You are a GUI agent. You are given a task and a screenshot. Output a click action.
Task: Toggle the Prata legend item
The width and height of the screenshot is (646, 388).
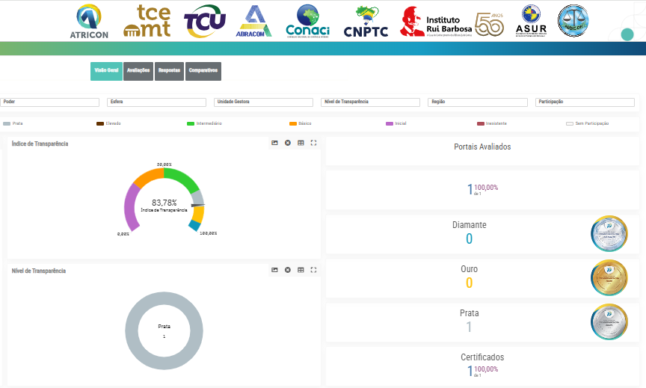[x=13, y=123]
